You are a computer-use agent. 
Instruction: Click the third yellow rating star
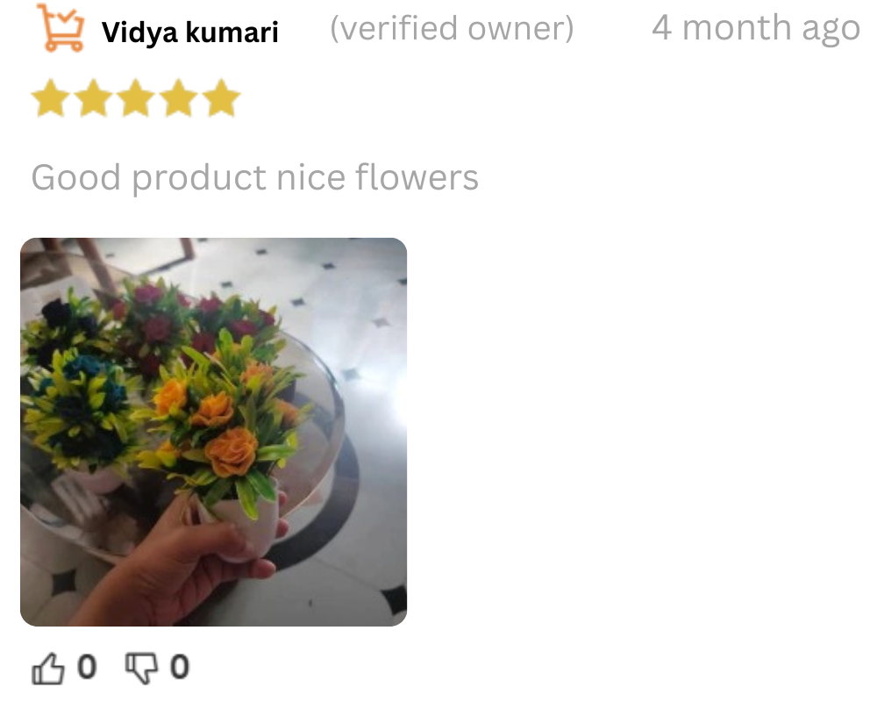[x=136, y=98]
